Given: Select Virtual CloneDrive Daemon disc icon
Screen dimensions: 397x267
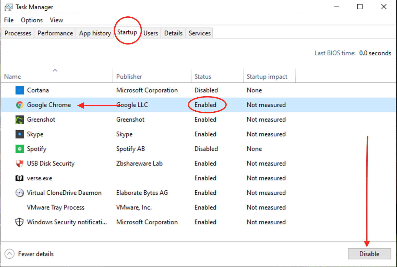Looking at the screenshot, I should (x=19, y=193).
